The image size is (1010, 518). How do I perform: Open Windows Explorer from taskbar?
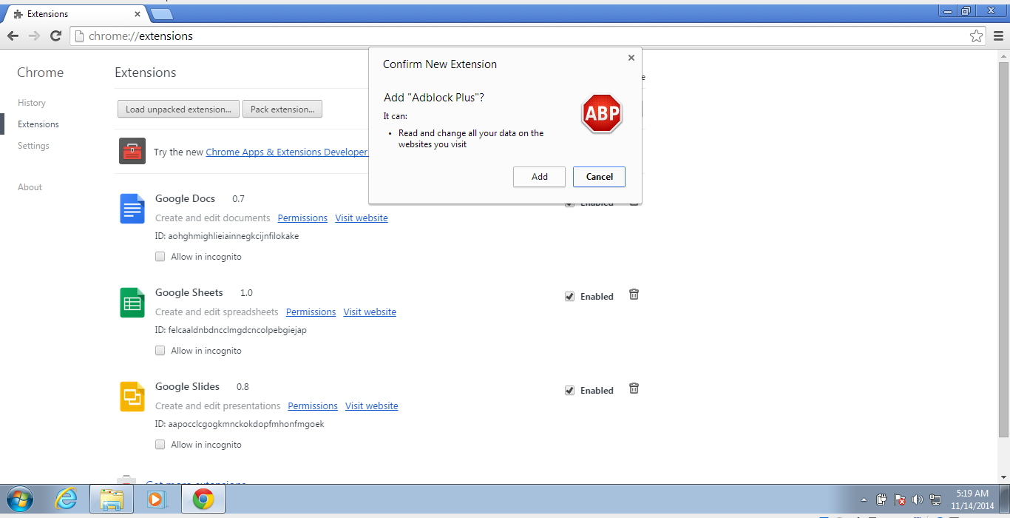111,500
